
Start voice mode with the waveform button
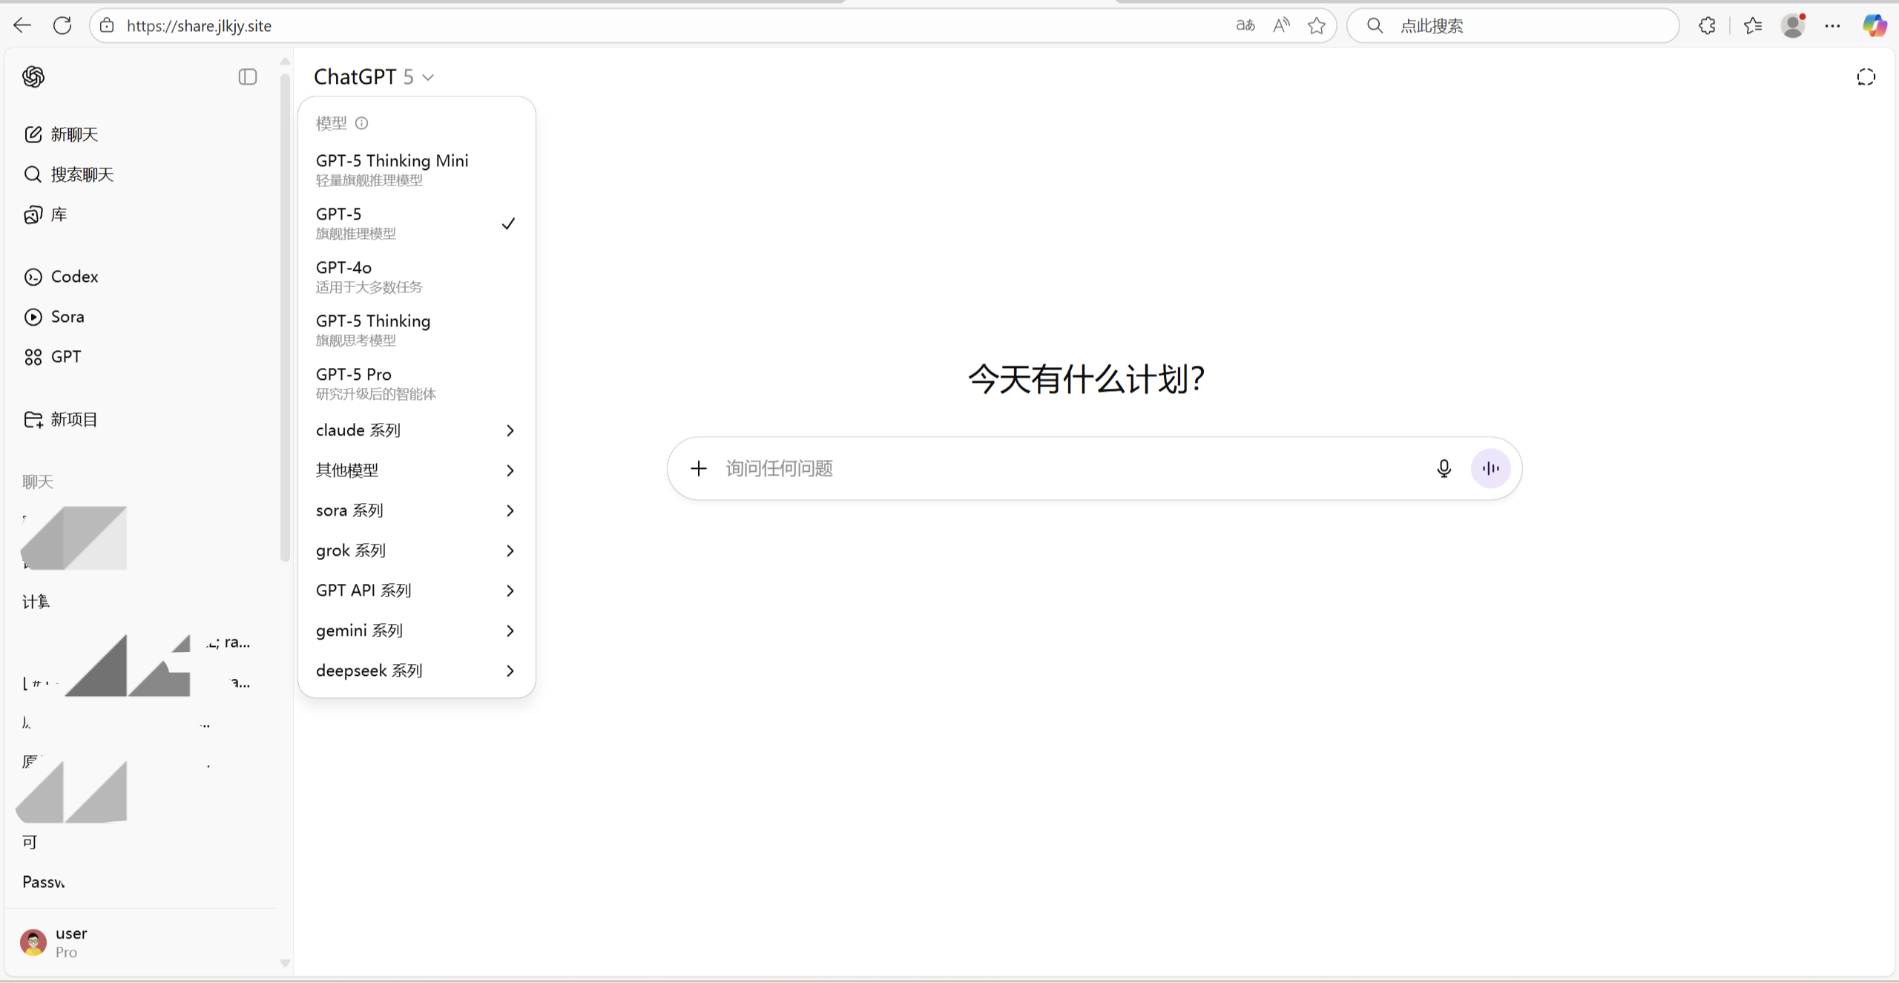pyautogui.click(x=1490, y=468)
